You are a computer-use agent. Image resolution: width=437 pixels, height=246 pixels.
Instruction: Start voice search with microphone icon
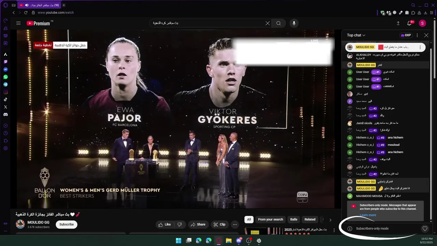click(x=294, y=23)
